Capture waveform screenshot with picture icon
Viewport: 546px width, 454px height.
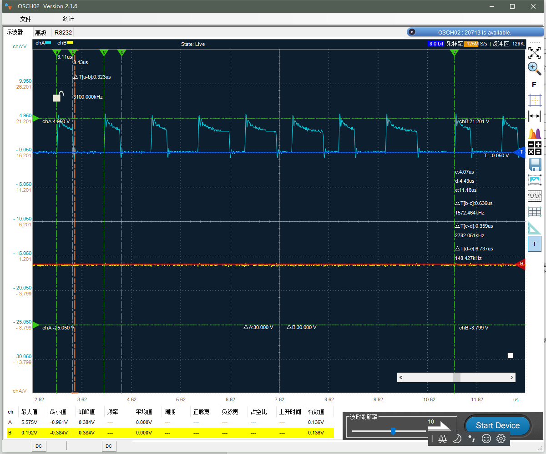534,180
